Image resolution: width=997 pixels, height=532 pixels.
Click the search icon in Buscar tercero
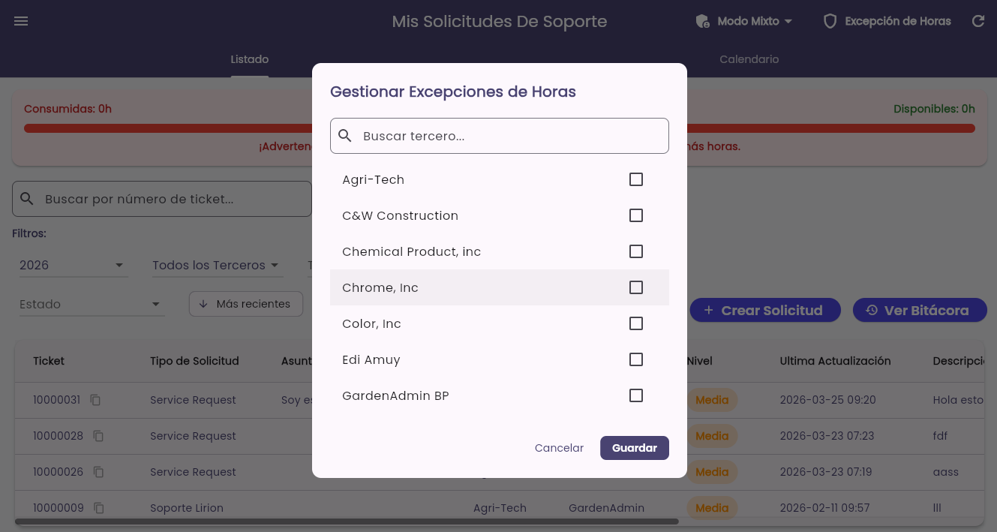click(345, 136)
